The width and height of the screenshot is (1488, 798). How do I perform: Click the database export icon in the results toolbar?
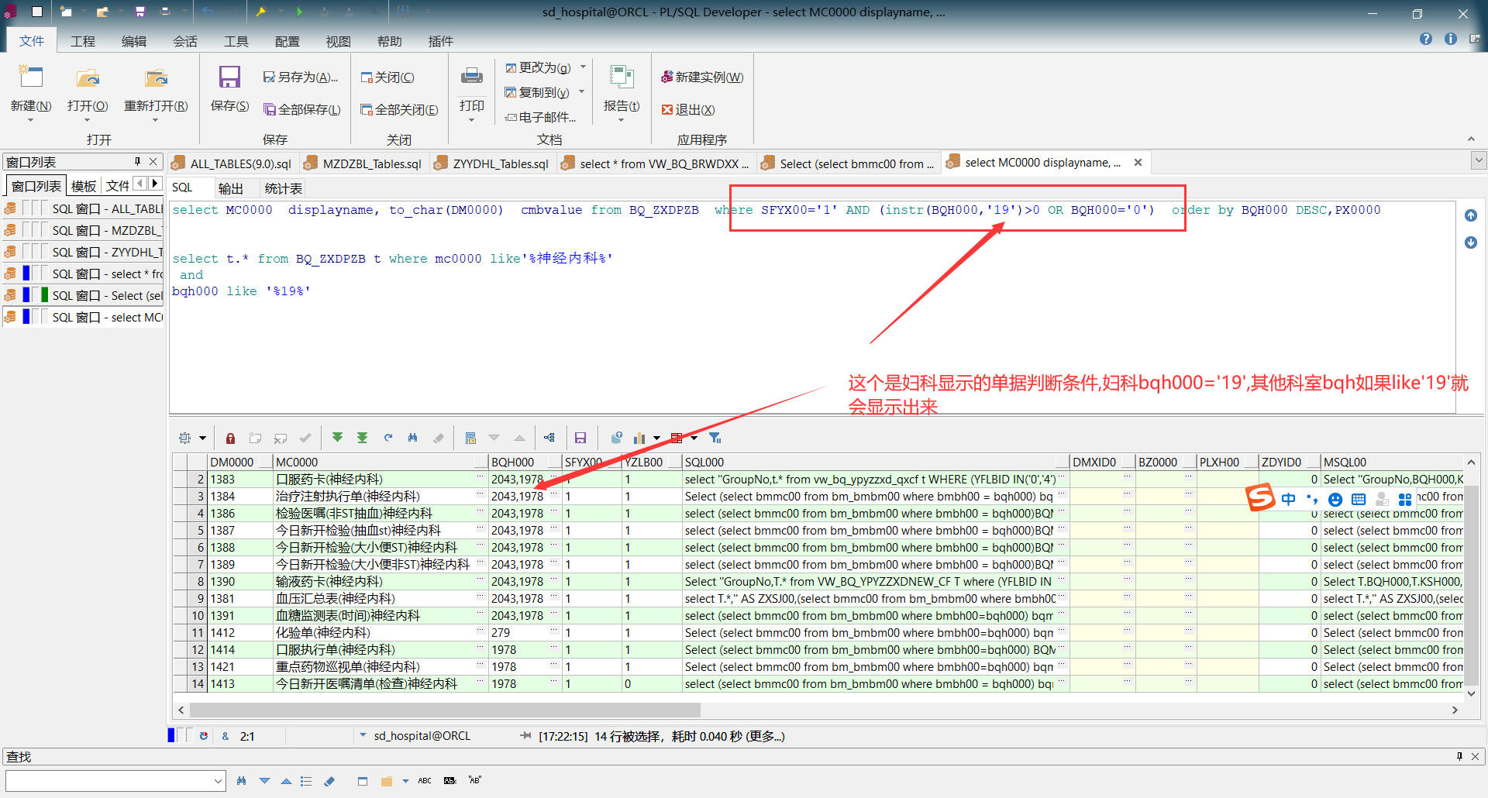(x=616, y=438)
